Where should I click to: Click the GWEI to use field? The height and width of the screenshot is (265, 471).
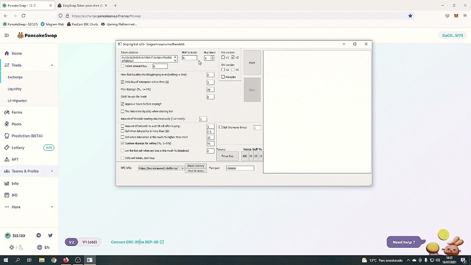[x=210, y=97]
